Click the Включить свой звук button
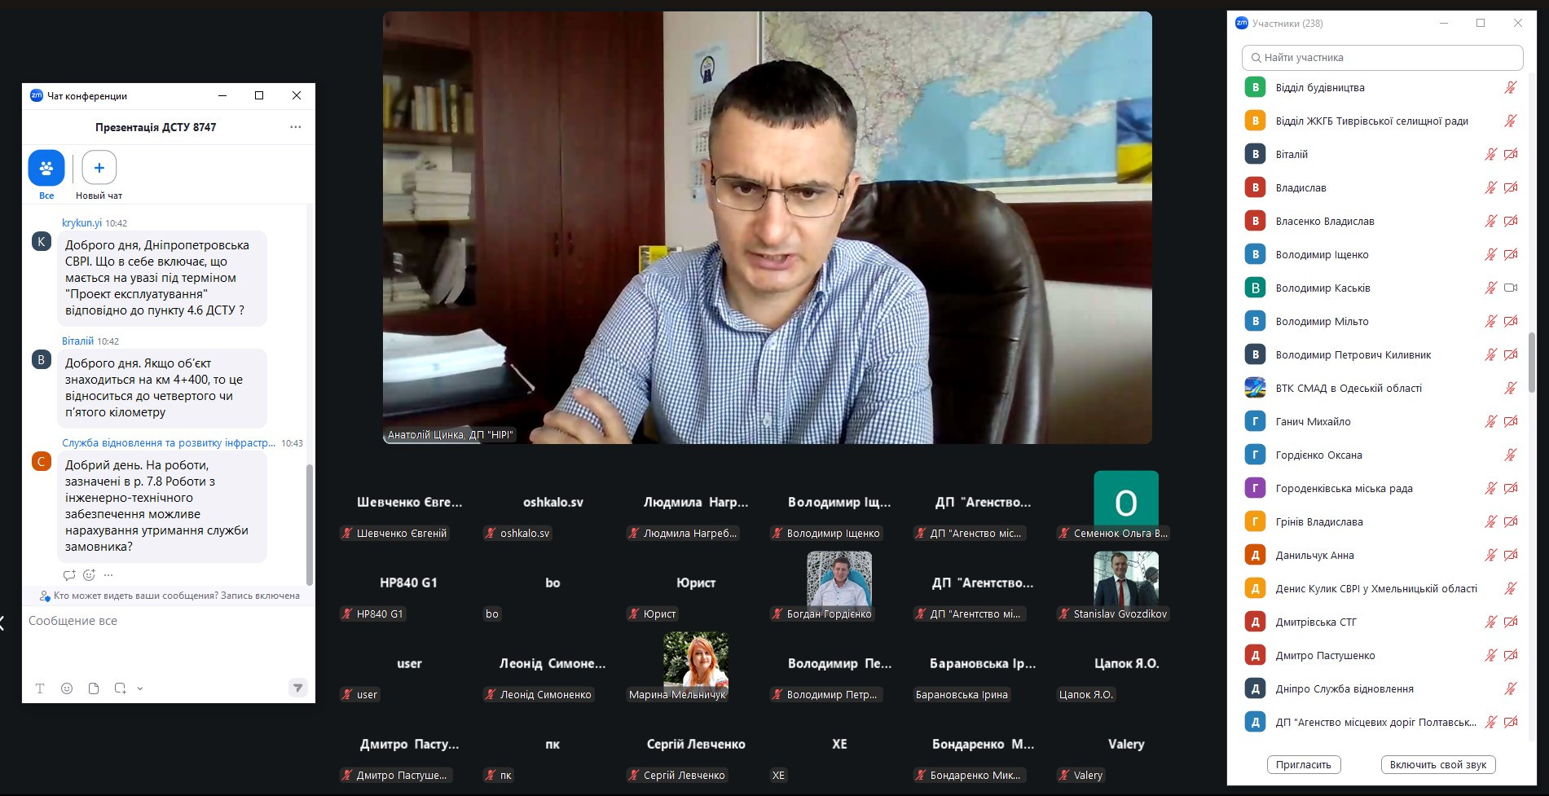The height and width of the screenshot is (796, 1549). pos(1437,765)
